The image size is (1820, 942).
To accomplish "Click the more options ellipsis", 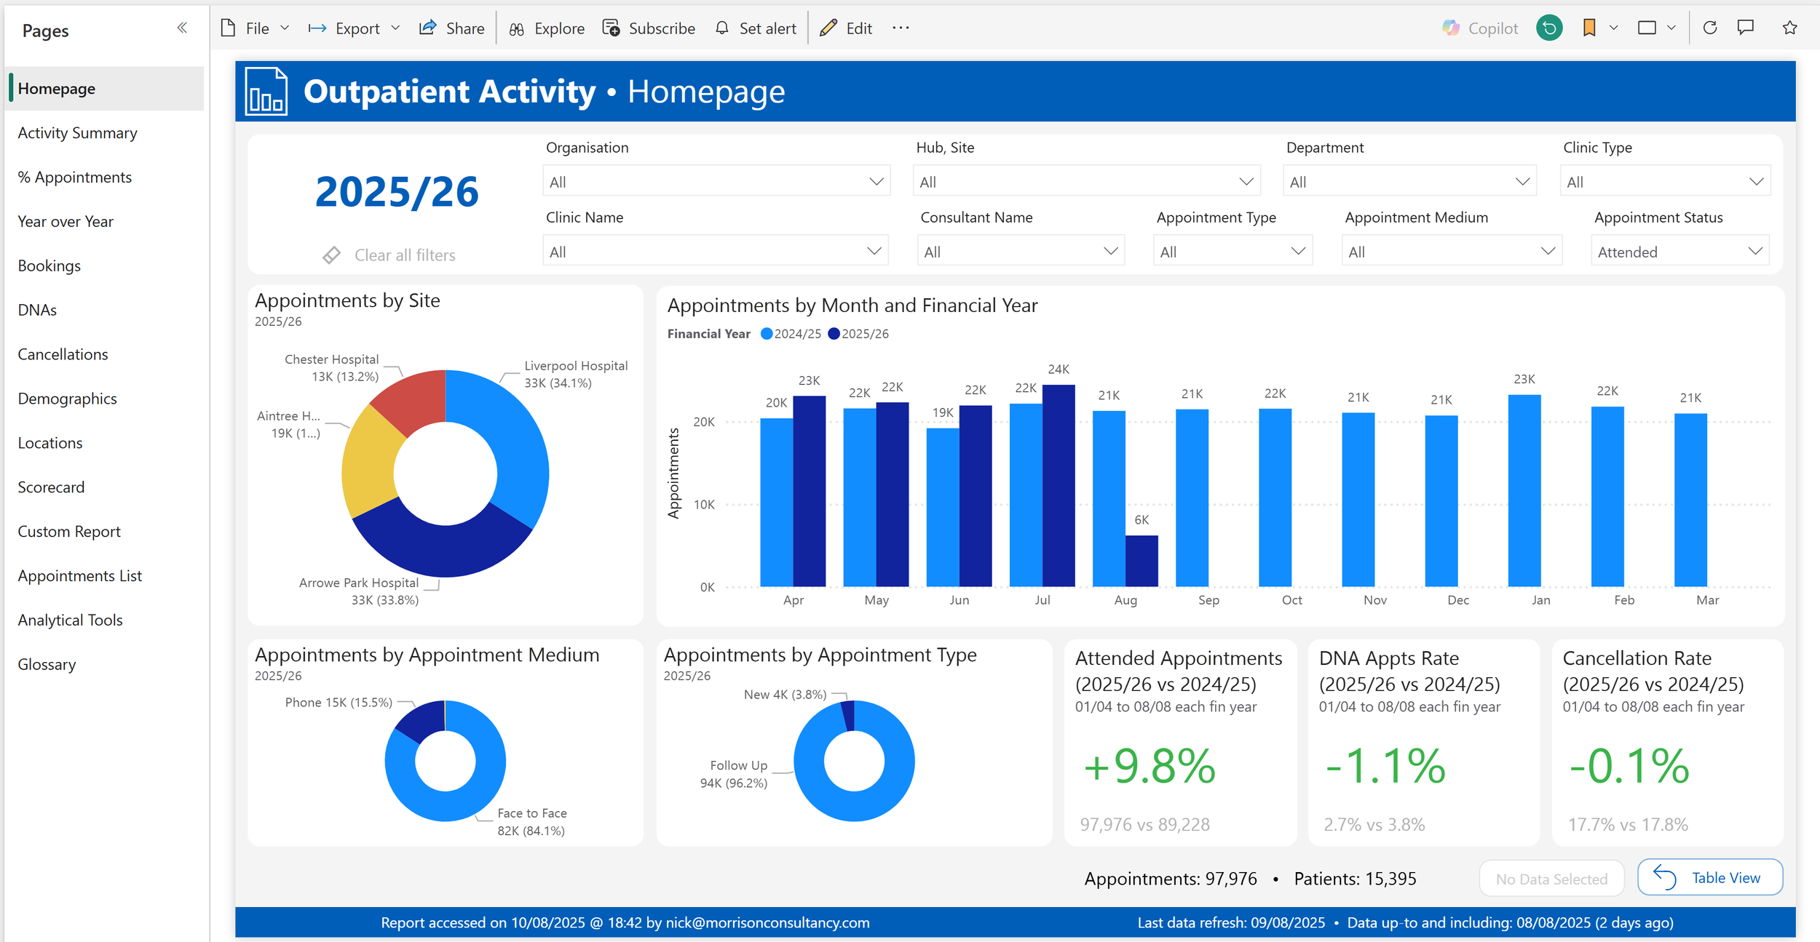I will pos(901,28).
